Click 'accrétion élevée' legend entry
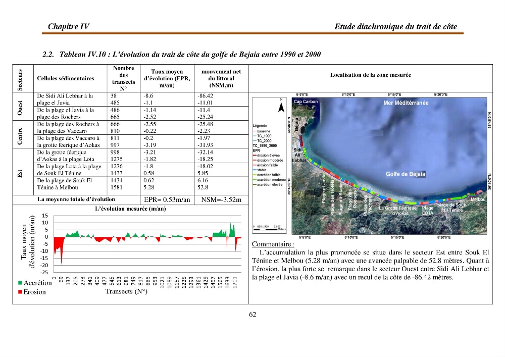 (268, 184)
